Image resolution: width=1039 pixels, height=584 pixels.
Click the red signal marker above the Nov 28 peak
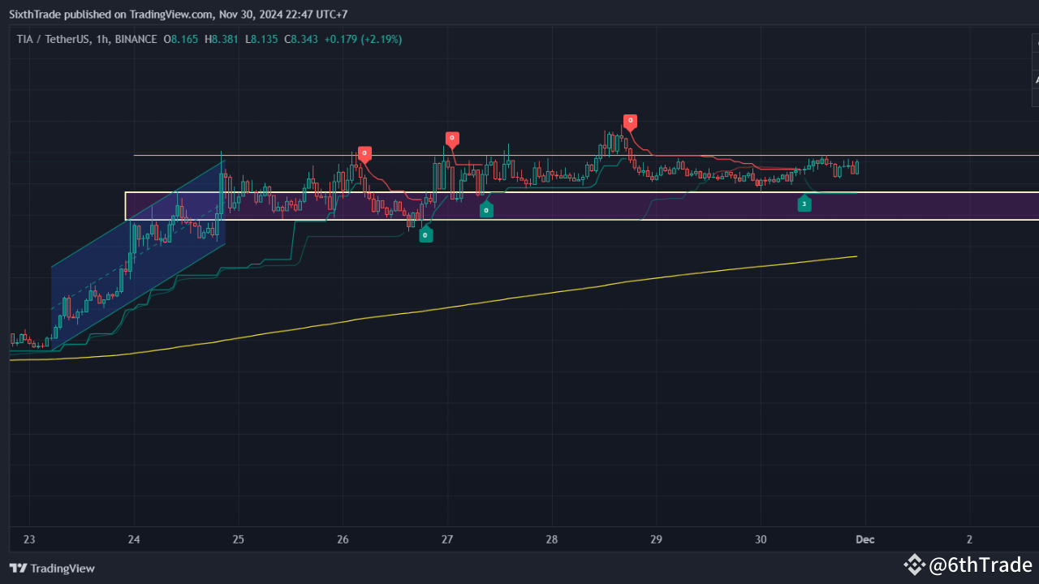(631, 121)
